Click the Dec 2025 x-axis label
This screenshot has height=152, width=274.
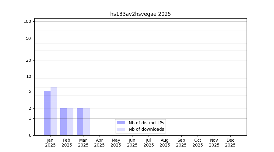[230, 143]
